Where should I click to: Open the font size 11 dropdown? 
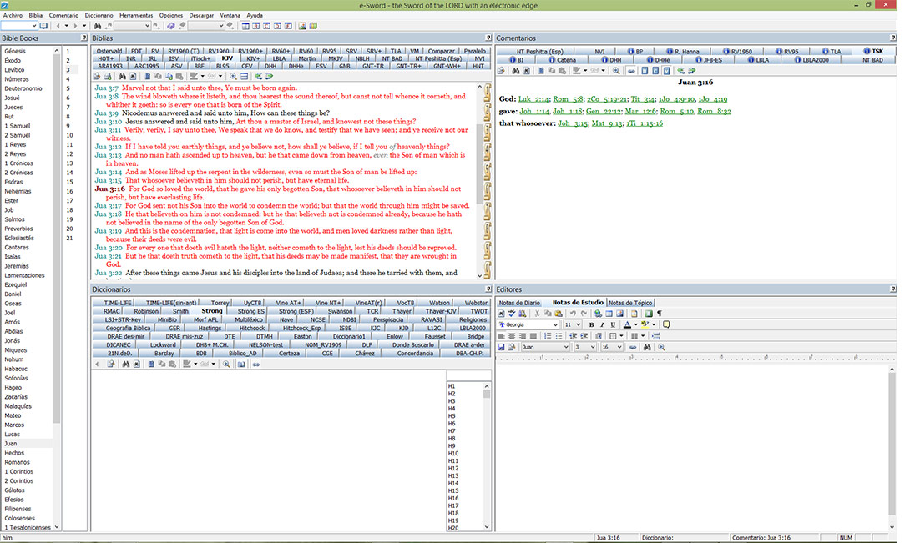578,324
